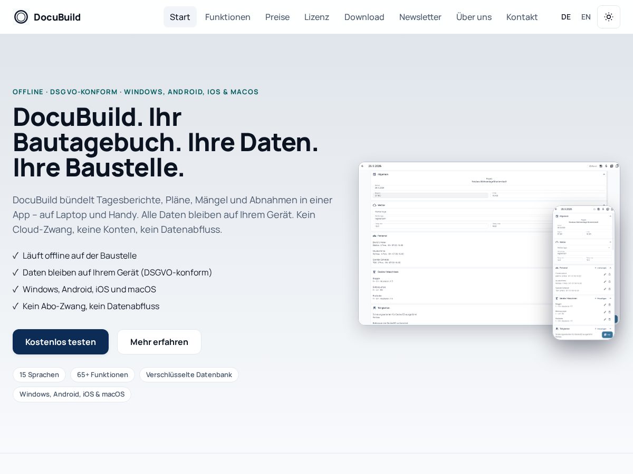Click the Mehr erfahren button
This screenshot has height=474, width=633.
tap(159, 342)
